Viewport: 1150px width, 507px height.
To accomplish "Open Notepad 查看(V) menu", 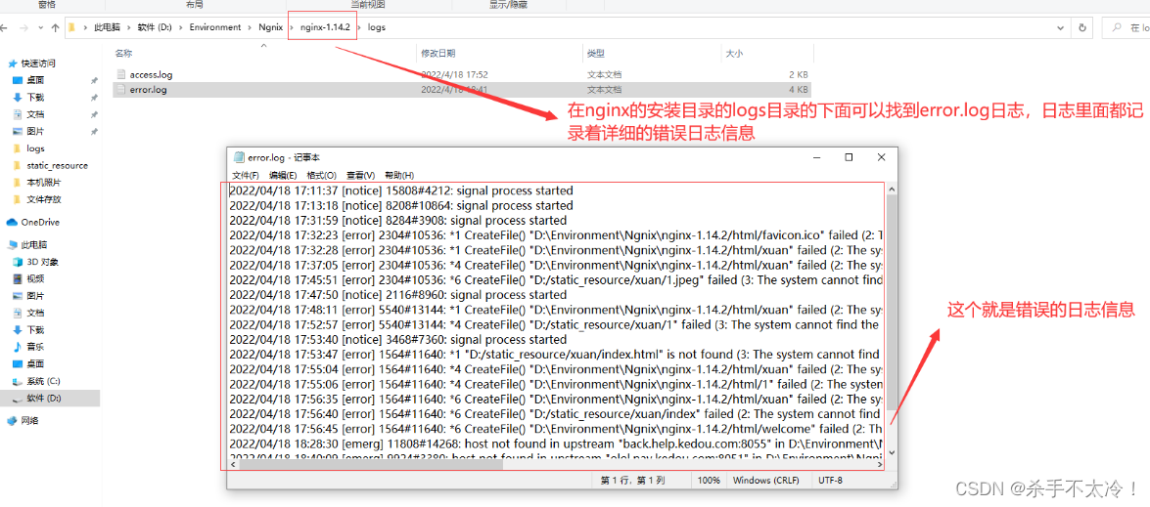I will pos(360,176).
